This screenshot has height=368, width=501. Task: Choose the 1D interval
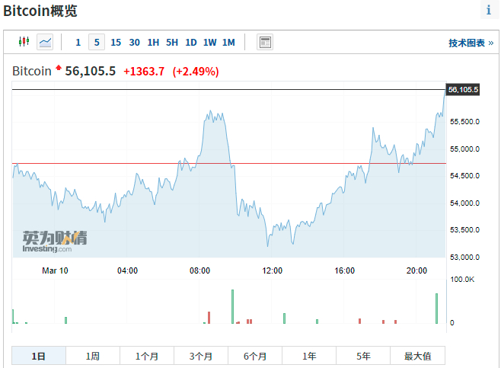(x=191, y=43)
